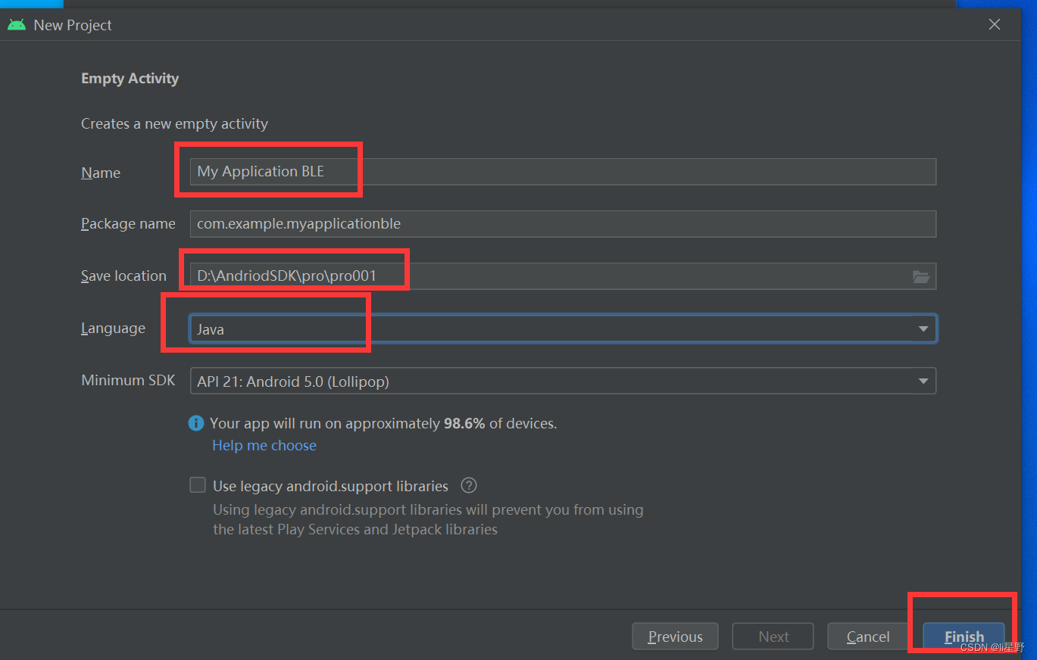Viewport: 1037px width, 660px height.
Task: Go back with the Previous button
Action: tap(675, 637)
